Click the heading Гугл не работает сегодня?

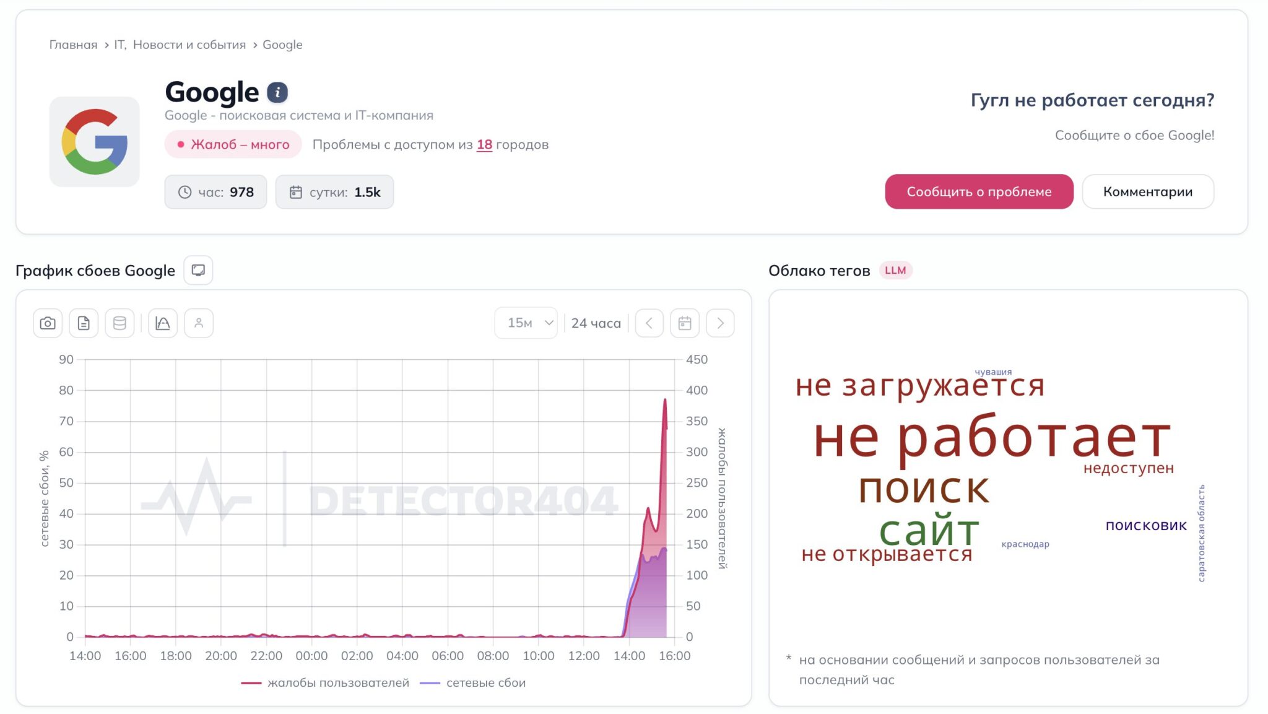[x=1092, y=100]
